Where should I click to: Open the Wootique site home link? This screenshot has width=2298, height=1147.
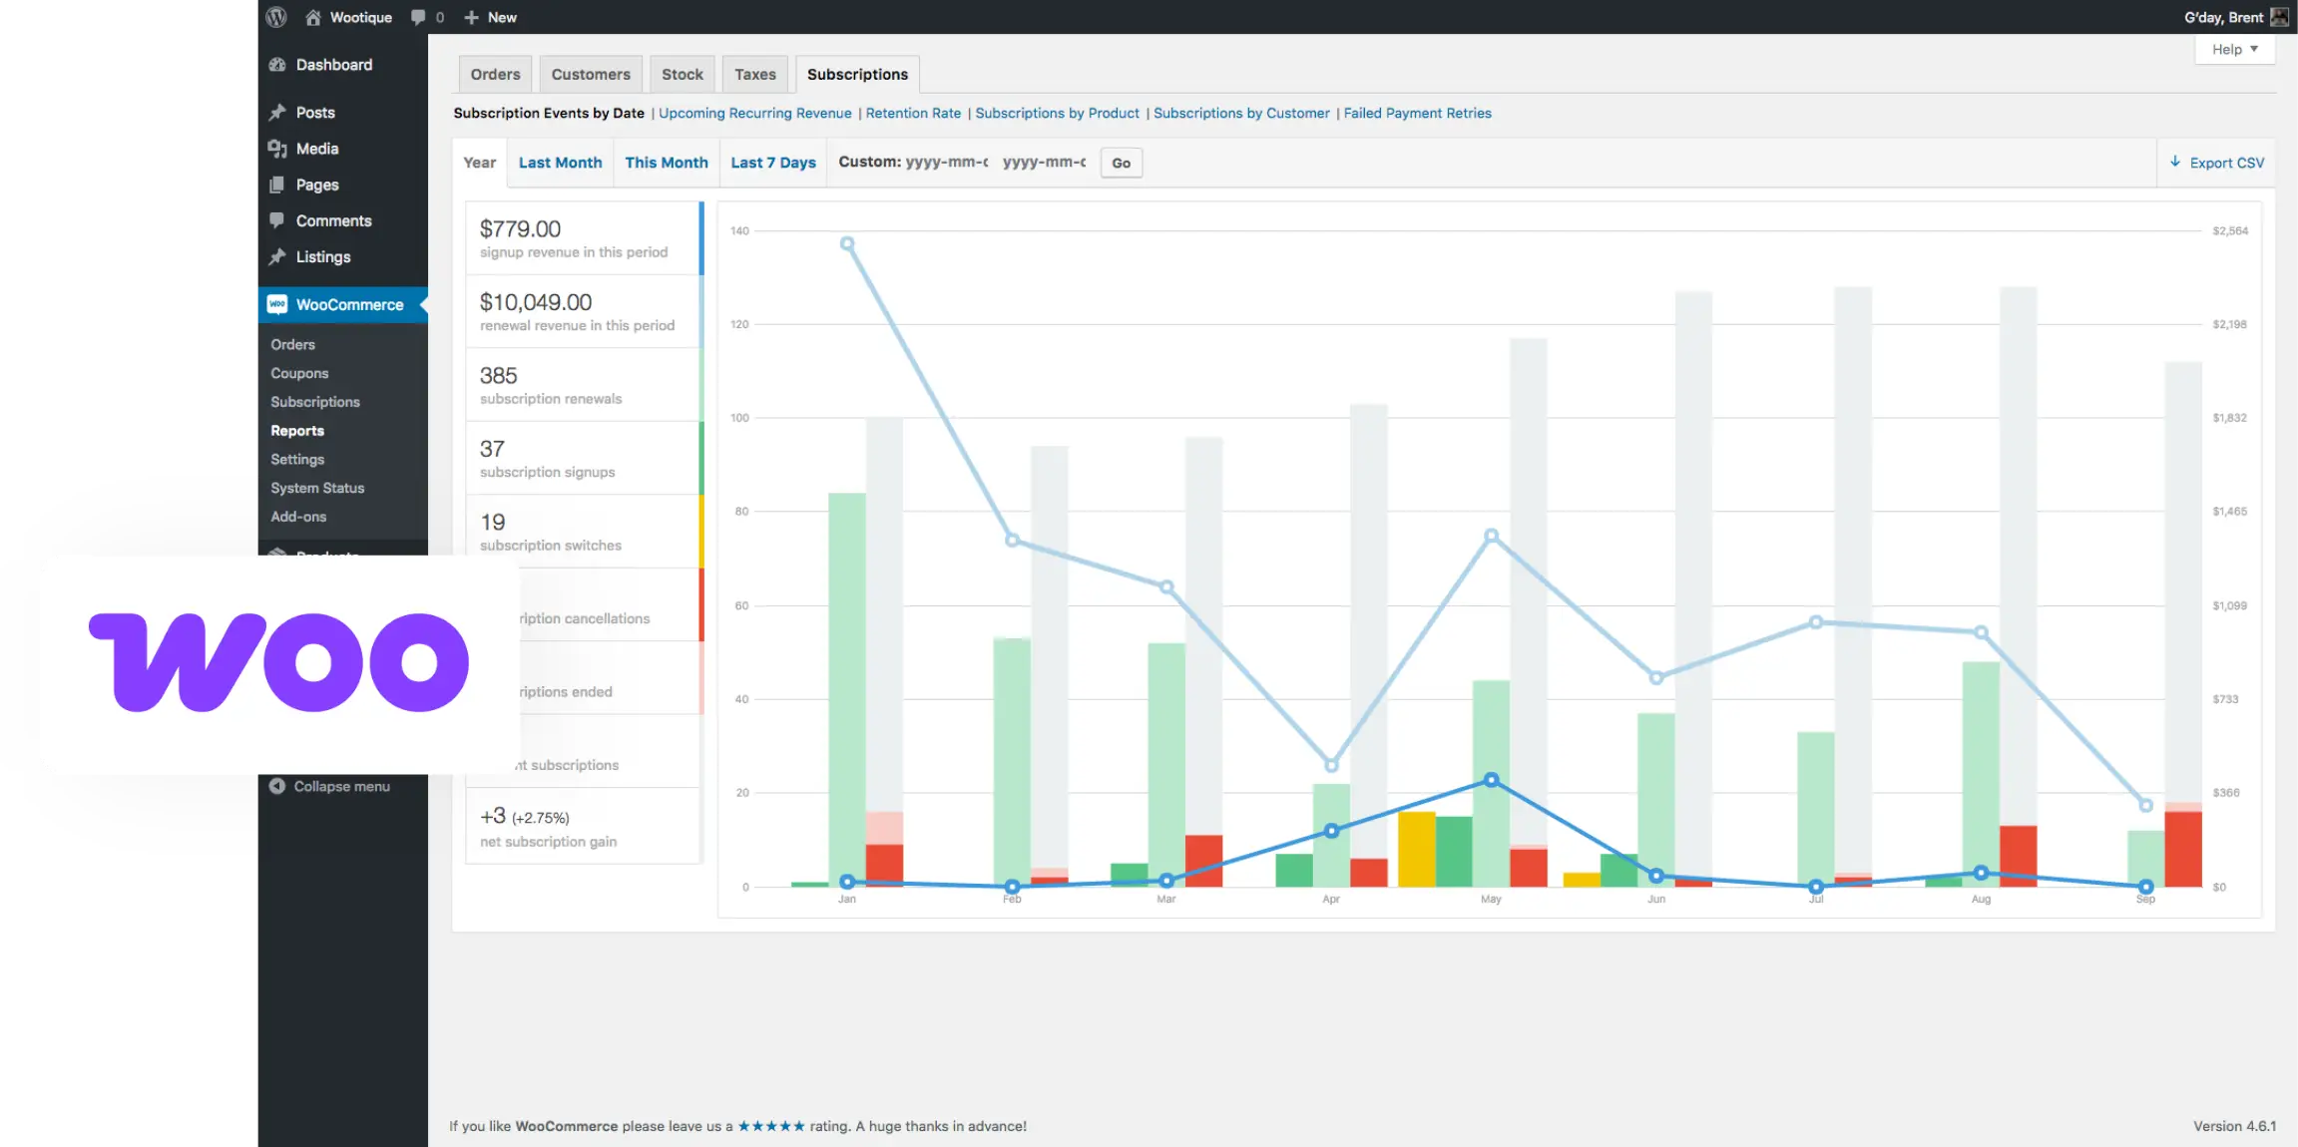pyautogui.click(x=348, y=17)
